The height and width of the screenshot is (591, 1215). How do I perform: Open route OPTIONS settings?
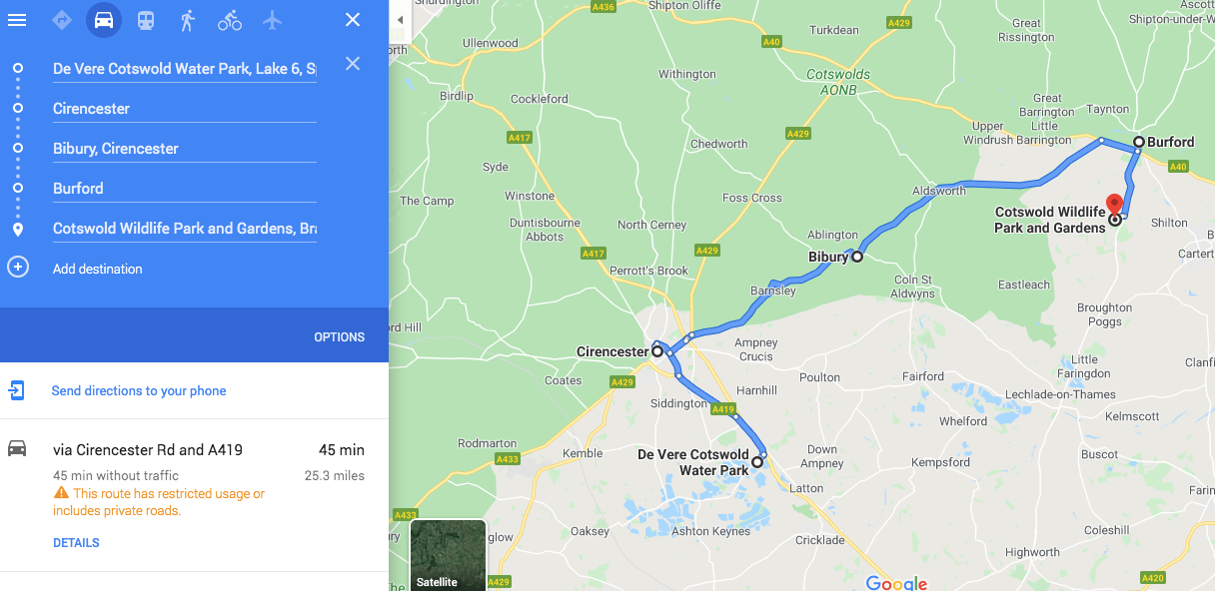click(339, 336)
